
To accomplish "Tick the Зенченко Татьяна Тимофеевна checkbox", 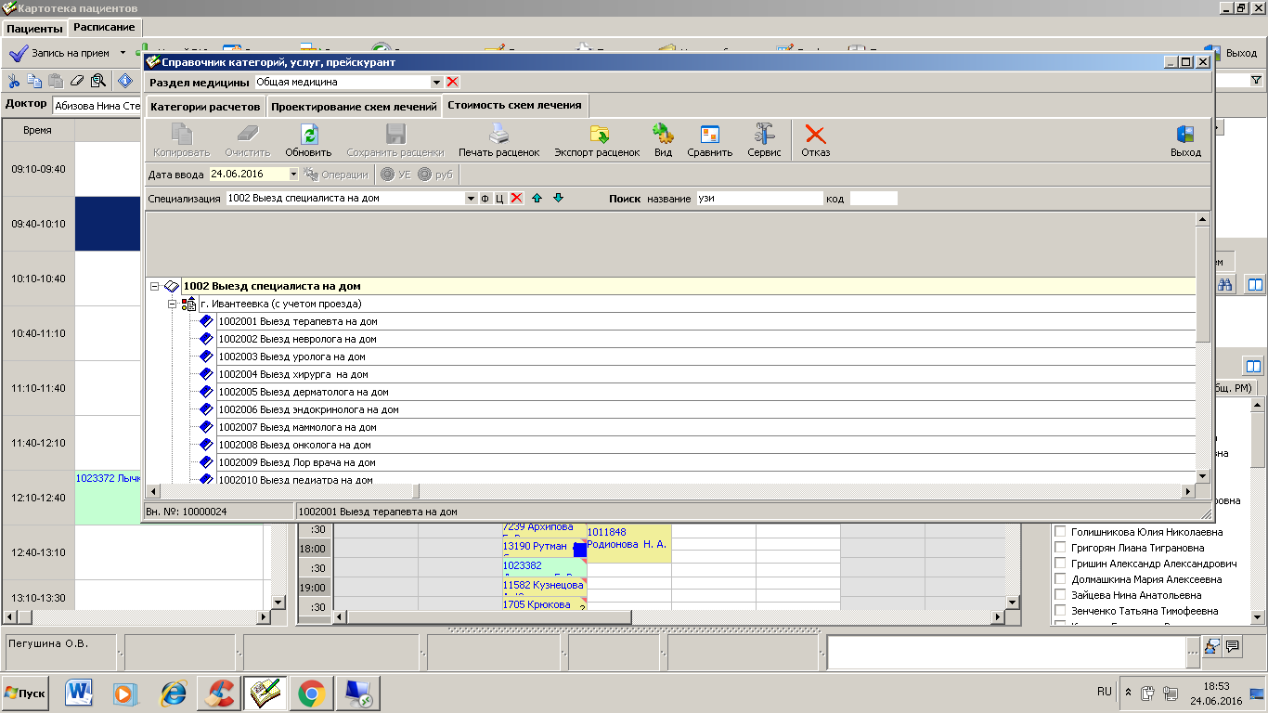I will tap(1060, 611).
